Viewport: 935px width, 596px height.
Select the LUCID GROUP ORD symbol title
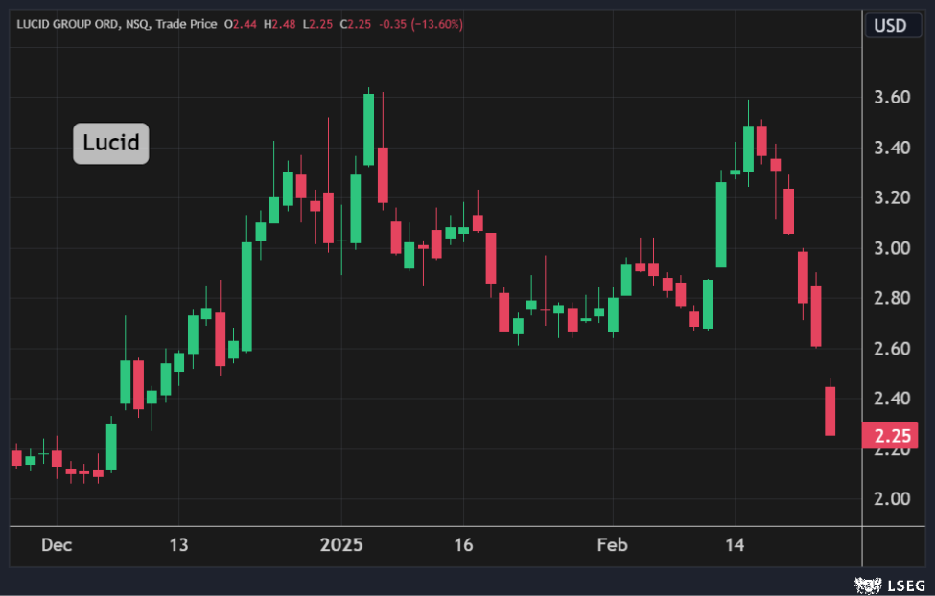(63, 24)
